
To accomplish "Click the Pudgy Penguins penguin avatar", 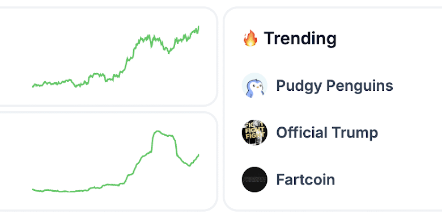I will pyautogui.click(x=254, y=85).
